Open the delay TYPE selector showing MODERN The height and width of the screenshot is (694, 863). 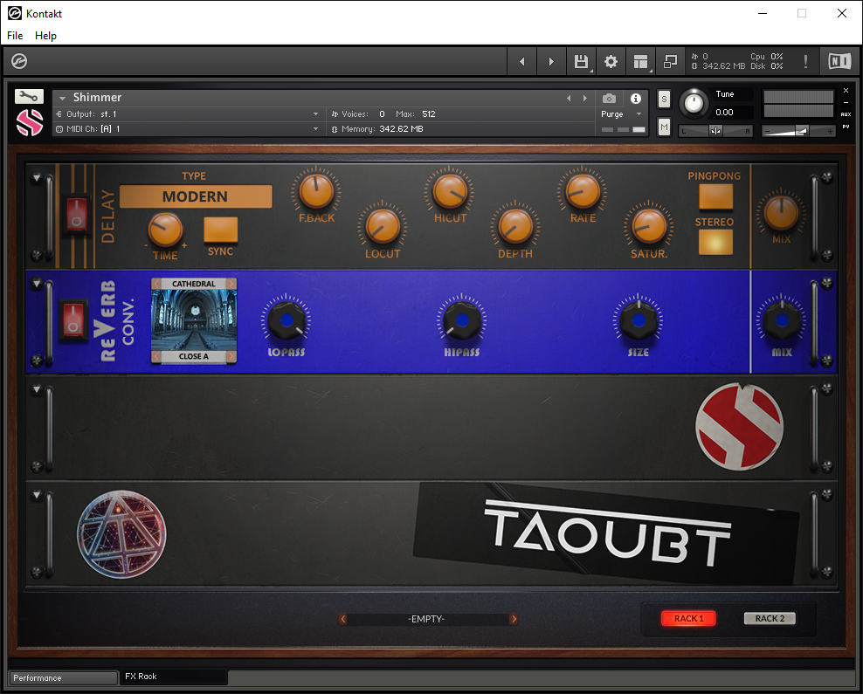tap(196, 196)
